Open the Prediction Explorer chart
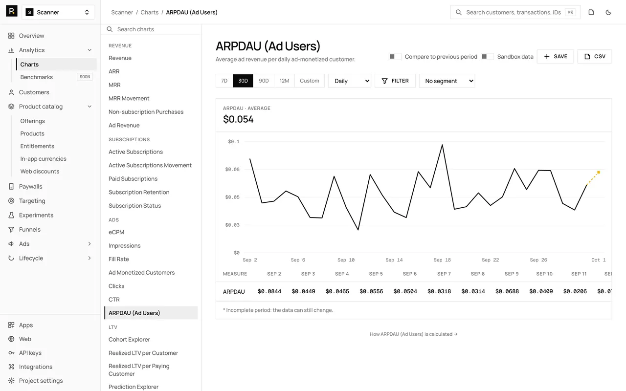Viewport: 626px width, 391px height. point(134,387)
